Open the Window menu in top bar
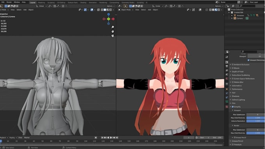This screenshot has width=265, height=149. (x=16, y=2)
